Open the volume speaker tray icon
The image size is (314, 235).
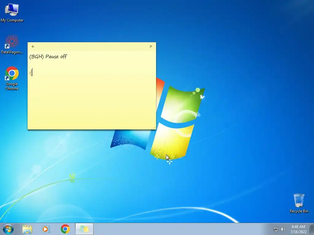click(x=283, y=229)
